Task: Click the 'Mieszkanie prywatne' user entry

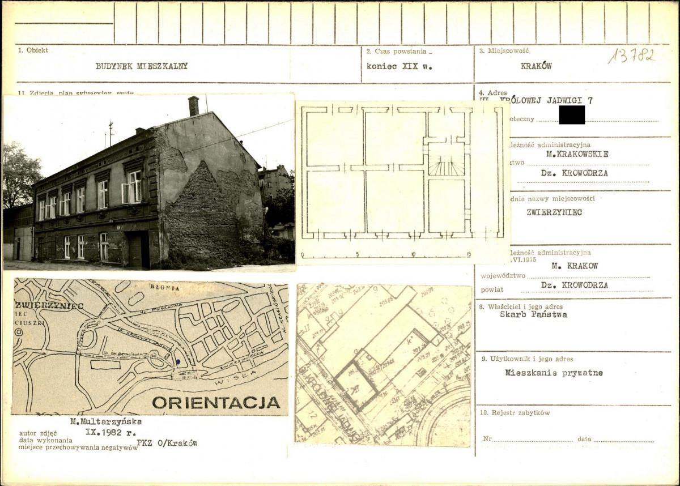Action: coord(554,373)
